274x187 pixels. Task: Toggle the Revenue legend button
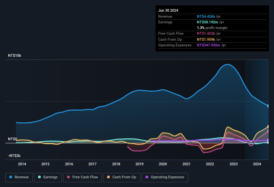coord(19,177)
